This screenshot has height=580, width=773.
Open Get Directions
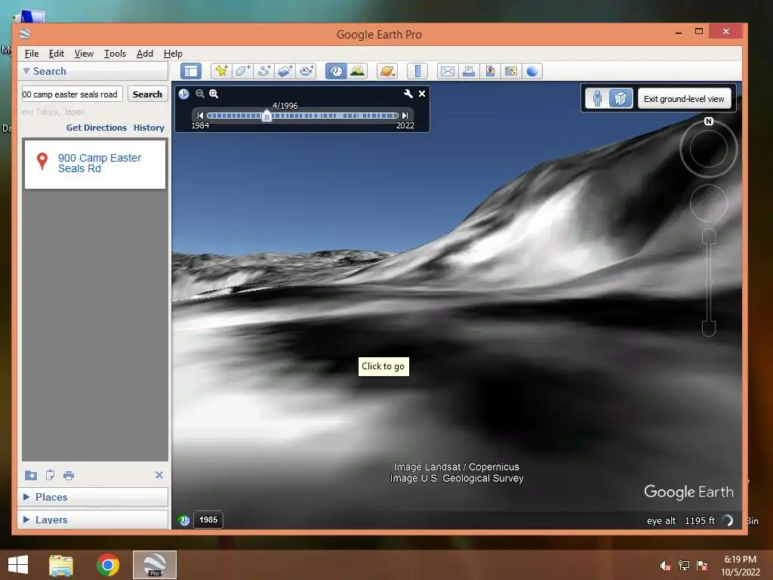97,128
